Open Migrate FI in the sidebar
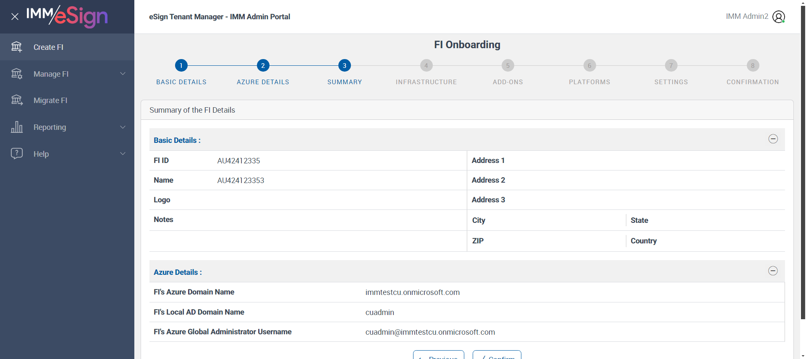 coord(67,101)
